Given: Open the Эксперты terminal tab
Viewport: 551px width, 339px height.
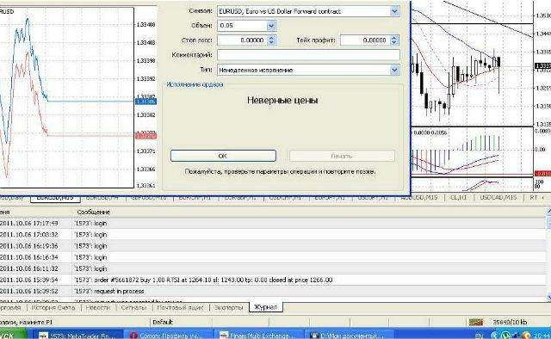Looking at the screenshot, I should coord(228,307).
